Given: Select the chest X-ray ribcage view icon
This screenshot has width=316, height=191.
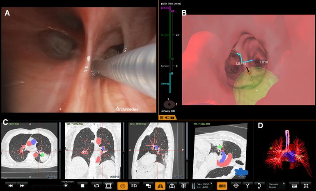Looking at the screenshot, I should pyautogui.click(x=183, y=186).
